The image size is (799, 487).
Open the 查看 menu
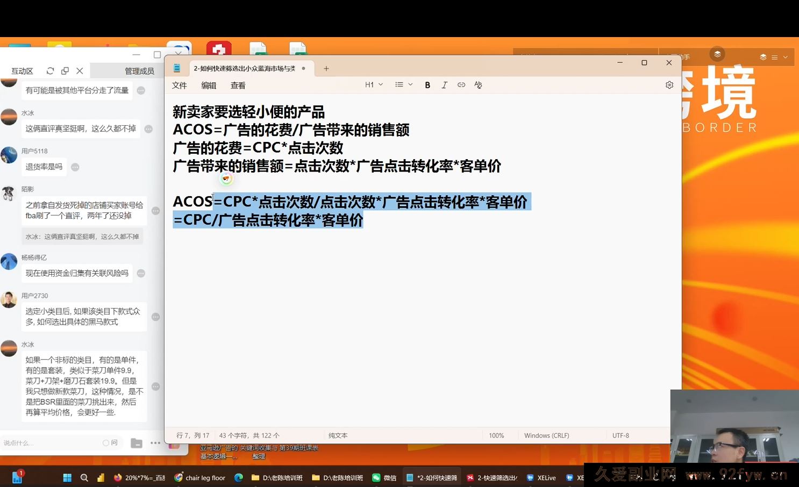[238, 85]
